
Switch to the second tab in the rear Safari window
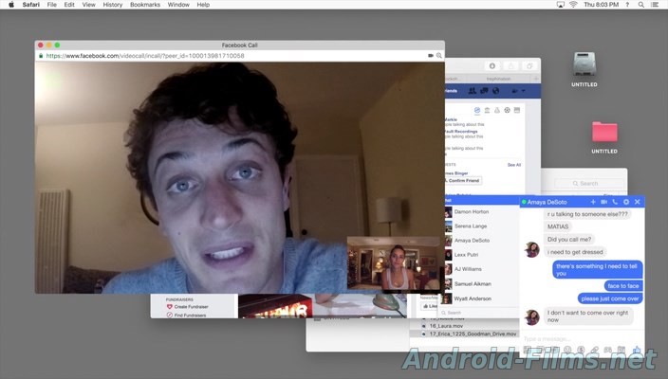pyautogui.click(x=498, y=79)
